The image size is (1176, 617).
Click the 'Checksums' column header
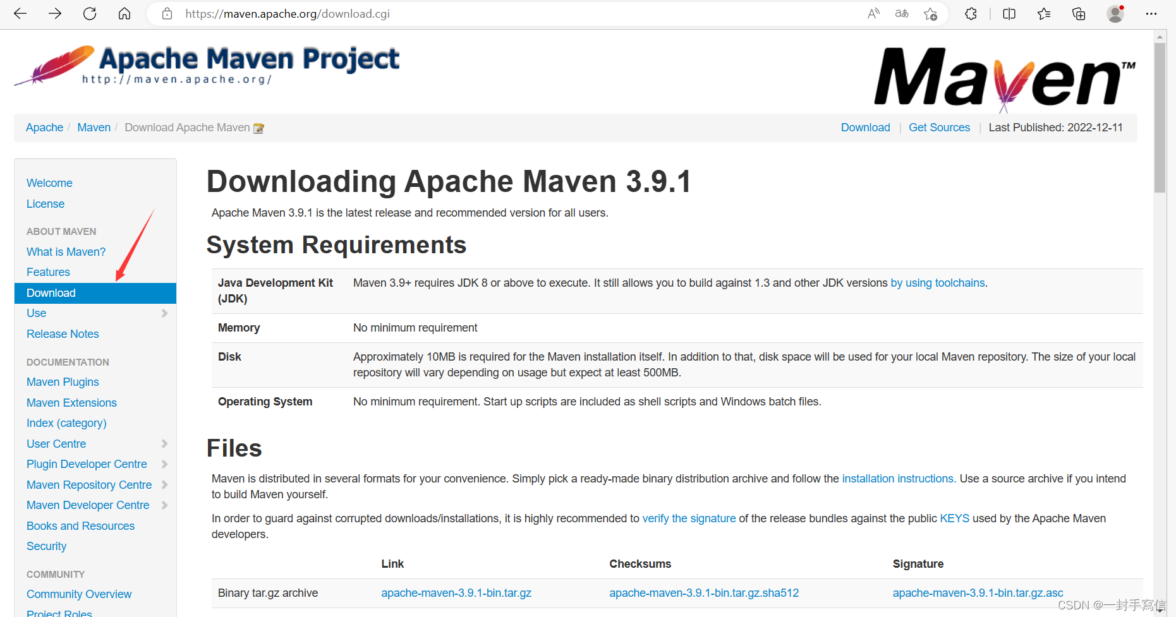click(640, 564)
